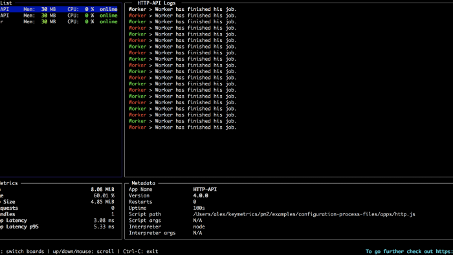Click 'online' status in the highlighted API row

108,9
